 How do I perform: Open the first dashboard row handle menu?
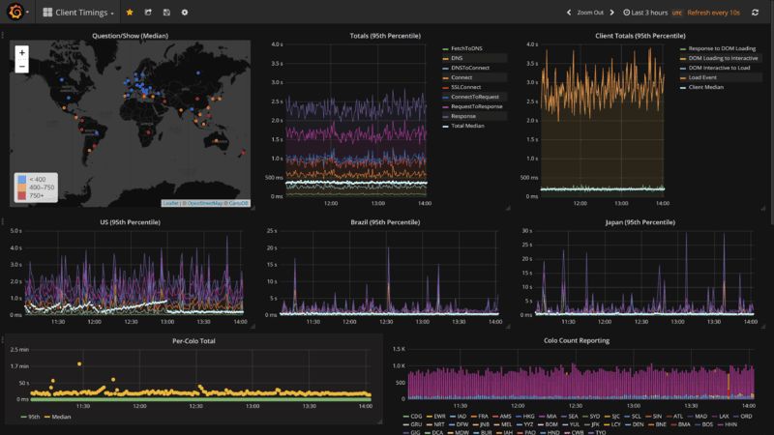pyautogui.click(x=3, y=35)
